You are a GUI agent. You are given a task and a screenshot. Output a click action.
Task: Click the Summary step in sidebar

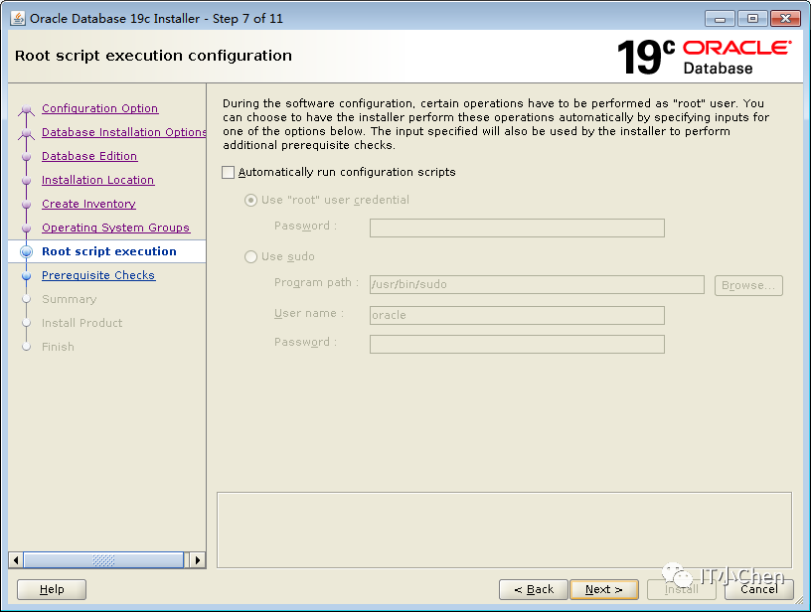[x=70, y=299]
